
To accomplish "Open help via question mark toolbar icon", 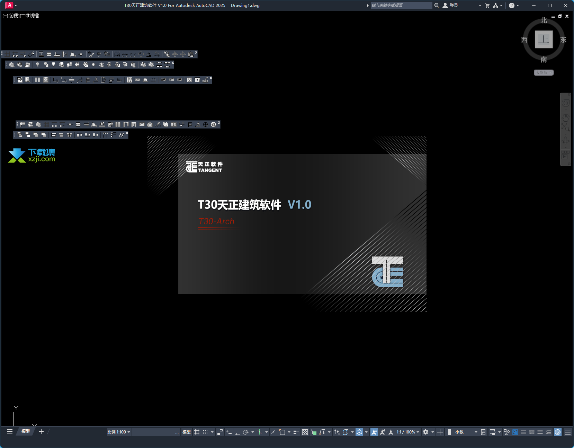I will 214,124.
